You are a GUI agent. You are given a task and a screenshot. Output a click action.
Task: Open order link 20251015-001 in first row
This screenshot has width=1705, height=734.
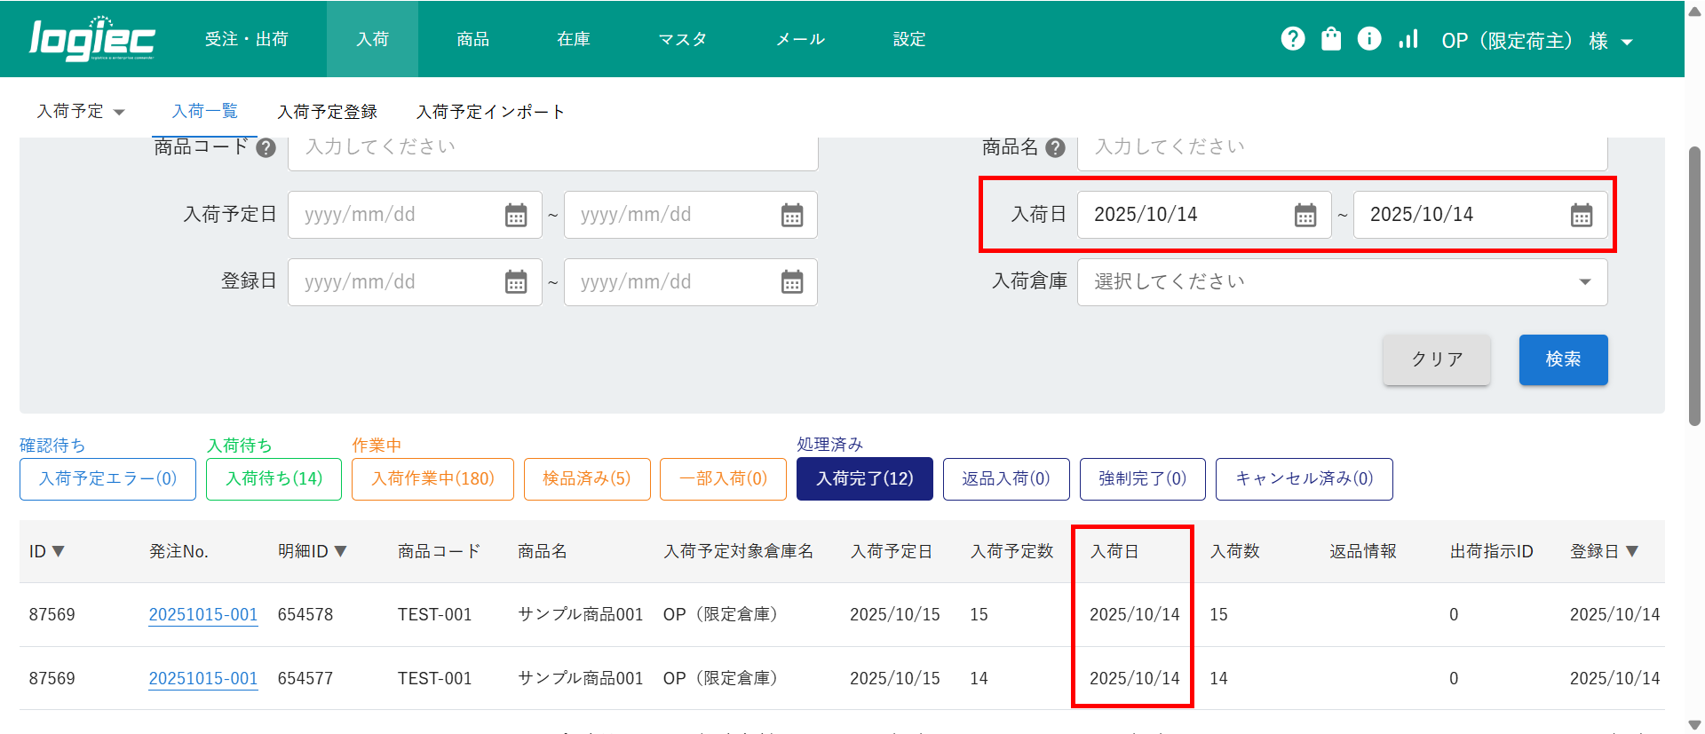tap(202, 614)
